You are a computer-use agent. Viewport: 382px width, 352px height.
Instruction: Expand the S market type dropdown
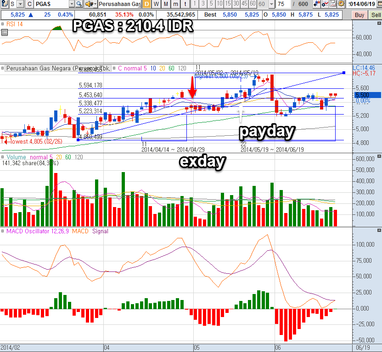tap(21, 4)
